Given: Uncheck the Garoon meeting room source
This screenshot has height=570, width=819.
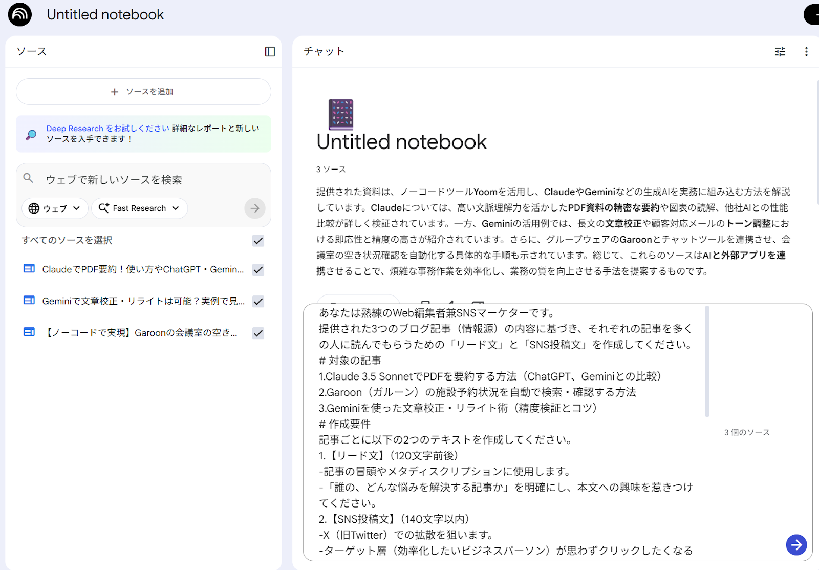Looking at the screenshot, I should 258,333.
